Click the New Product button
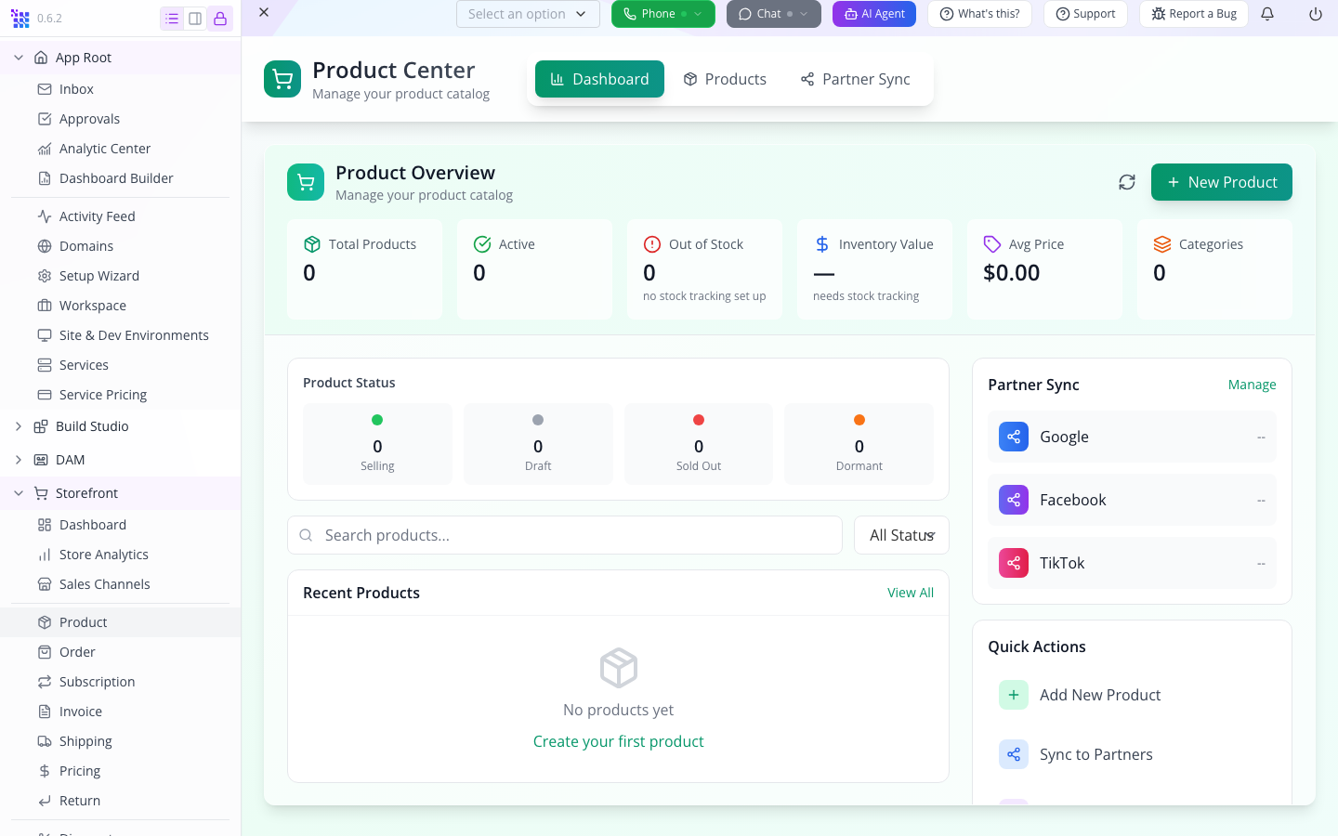The height and width of the screenshot is (836, 1338). pos(1222,182)
